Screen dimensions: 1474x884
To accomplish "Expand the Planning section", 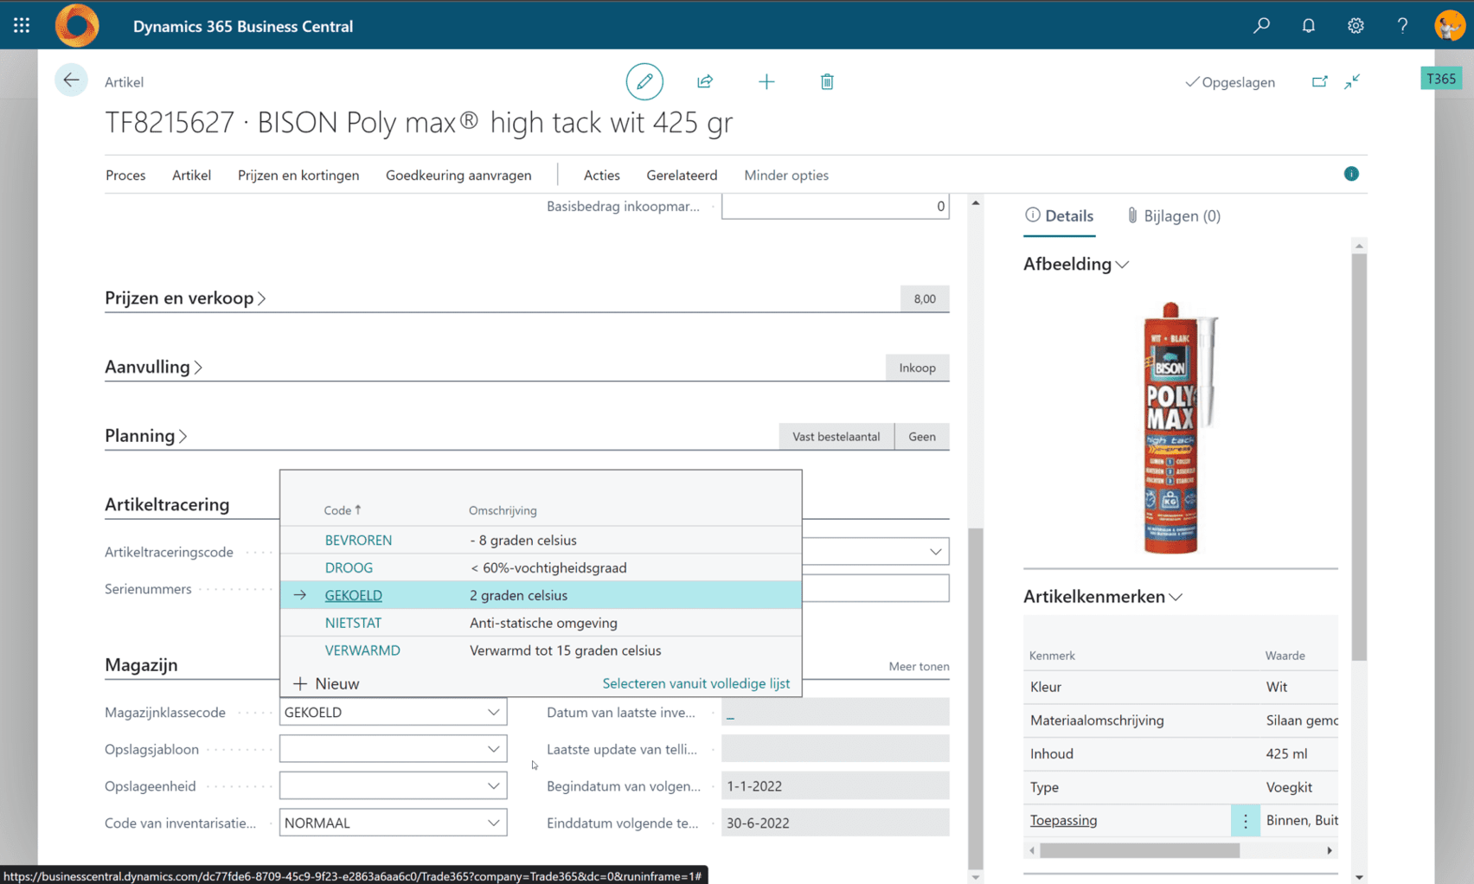I will (145, 435).
